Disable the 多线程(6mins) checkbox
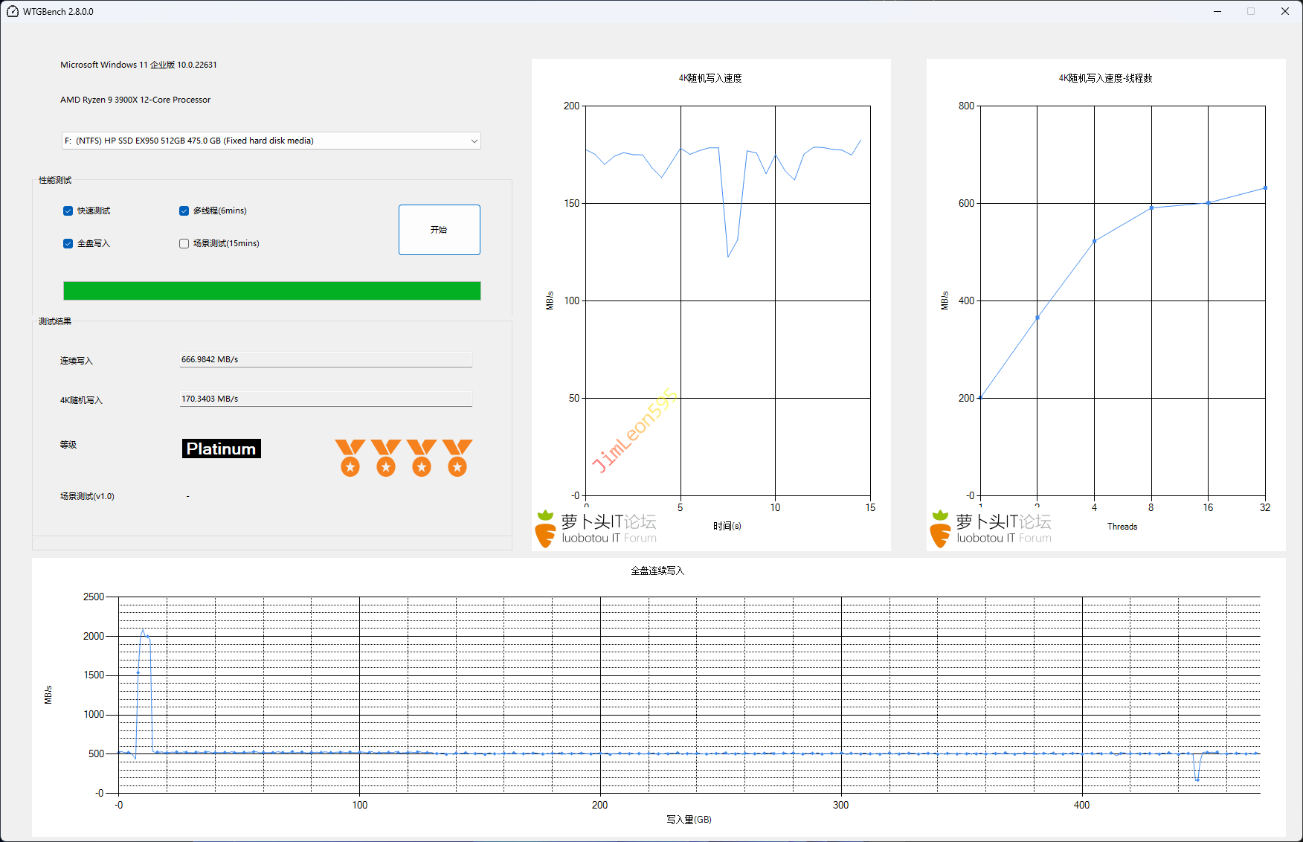The width and height of the screenshot is (1303, 842). pos(184,211)
